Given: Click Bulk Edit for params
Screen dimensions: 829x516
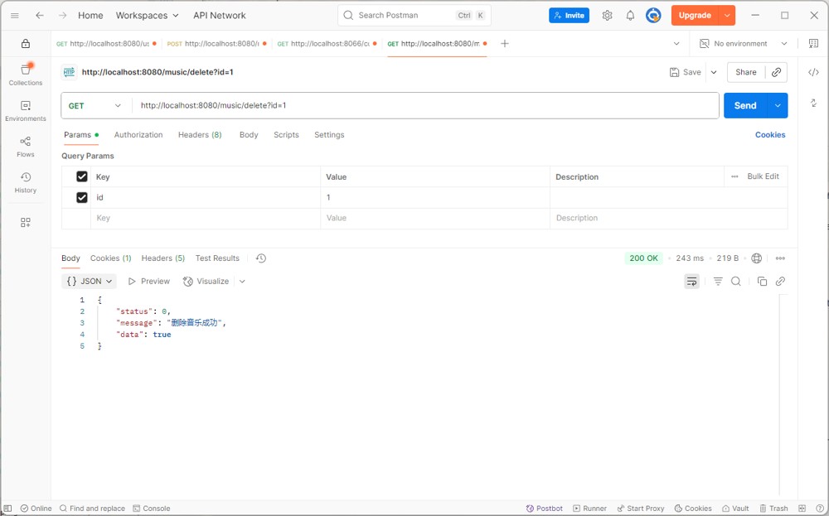Looking at the screenshot, I should 763,176.
